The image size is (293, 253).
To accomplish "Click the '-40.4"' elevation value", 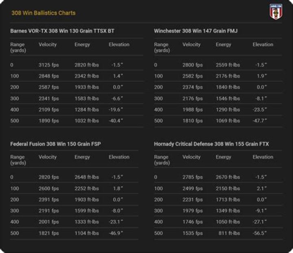I will (116, 121).
